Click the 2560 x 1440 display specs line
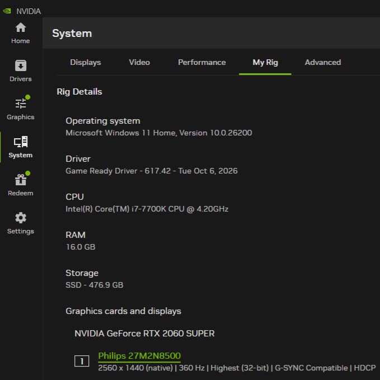The width and height of the screenshot is (380, 380). pyautogui.click(x=237, y=368)
